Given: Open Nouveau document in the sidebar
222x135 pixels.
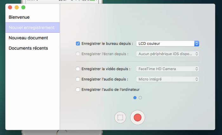Looking at the screenshot, I should click(28, 38).
